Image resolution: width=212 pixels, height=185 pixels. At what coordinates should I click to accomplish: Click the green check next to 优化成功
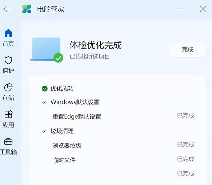45,89
